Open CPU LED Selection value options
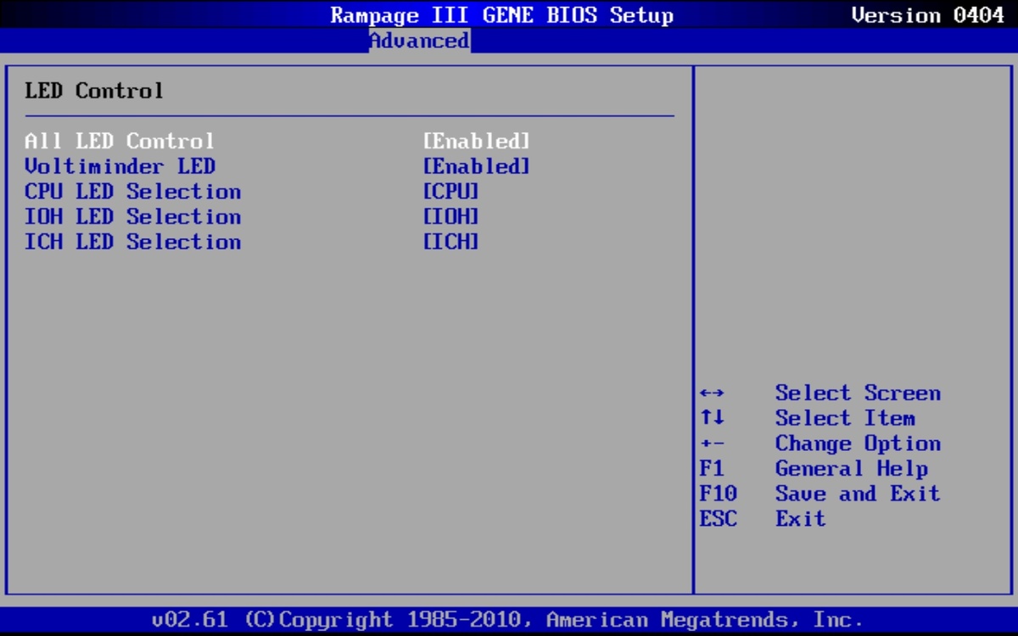The height and width of the screenshot is (636, 1018). pos(450,192)
